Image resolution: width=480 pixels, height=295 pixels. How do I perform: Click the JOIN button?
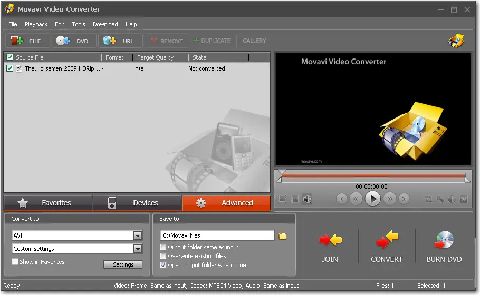(330, 247)
